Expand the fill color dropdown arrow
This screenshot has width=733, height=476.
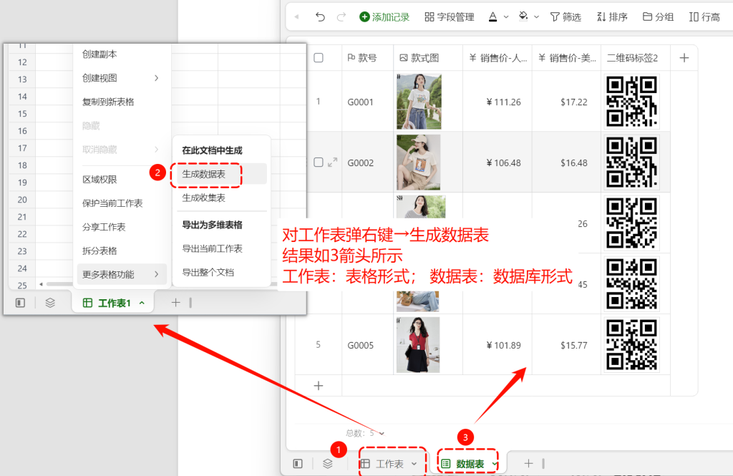coord(537,17)
